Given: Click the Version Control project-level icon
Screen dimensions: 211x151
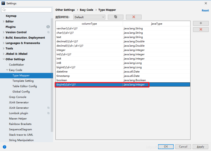Looking at the screenshot, I should (x=48, y=32).
